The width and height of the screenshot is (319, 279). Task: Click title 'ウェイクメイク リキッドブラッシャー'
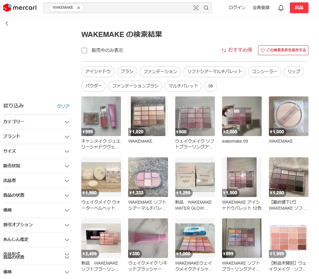[x=148, y=266]
